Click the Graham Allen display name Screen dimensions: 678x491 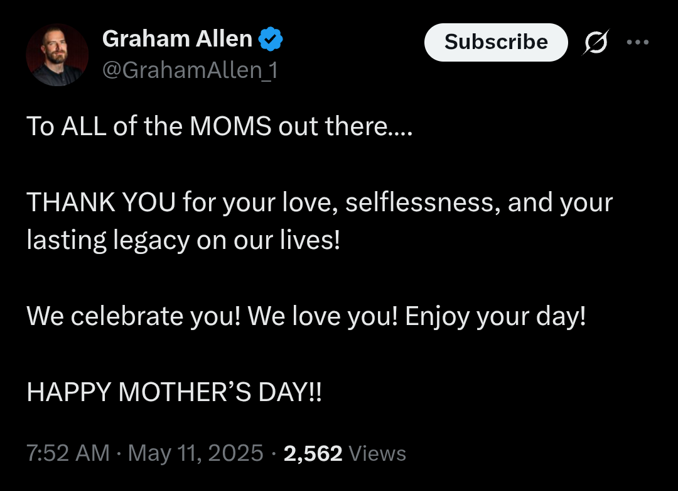177,40
